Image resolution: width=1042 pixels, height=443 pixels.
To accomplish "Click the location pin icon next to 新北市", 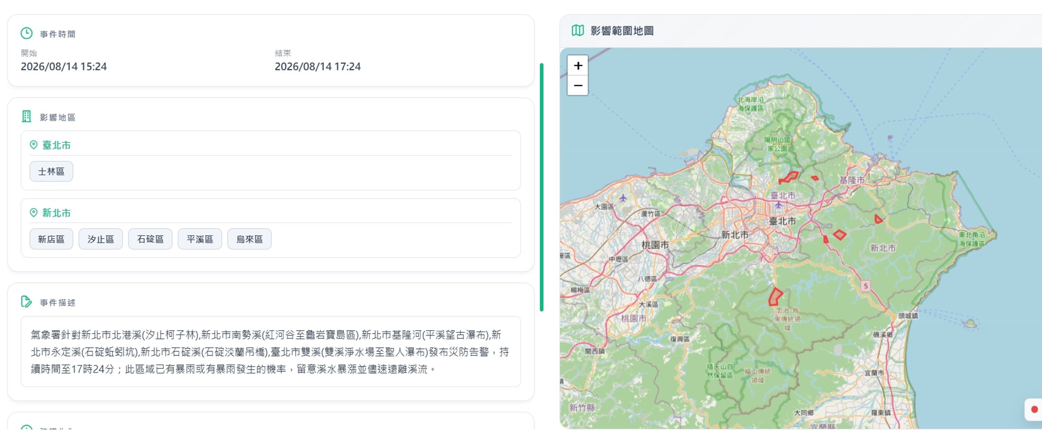I will [x=33, y=213].
